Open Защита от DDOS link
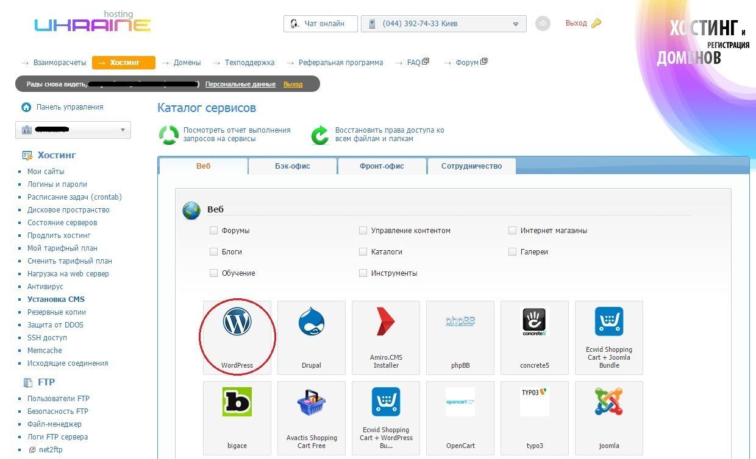The image size is (756, 459). click(55, 325)
